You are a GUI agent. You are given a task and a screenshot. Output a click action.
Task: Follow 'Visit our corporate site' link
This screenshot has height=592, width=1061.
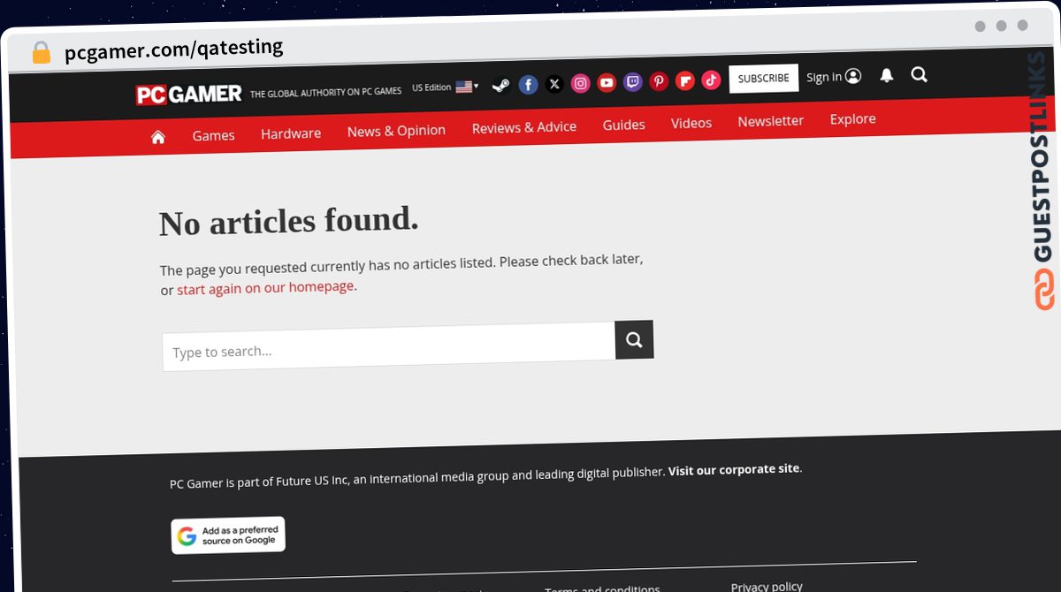coord(734,469)
